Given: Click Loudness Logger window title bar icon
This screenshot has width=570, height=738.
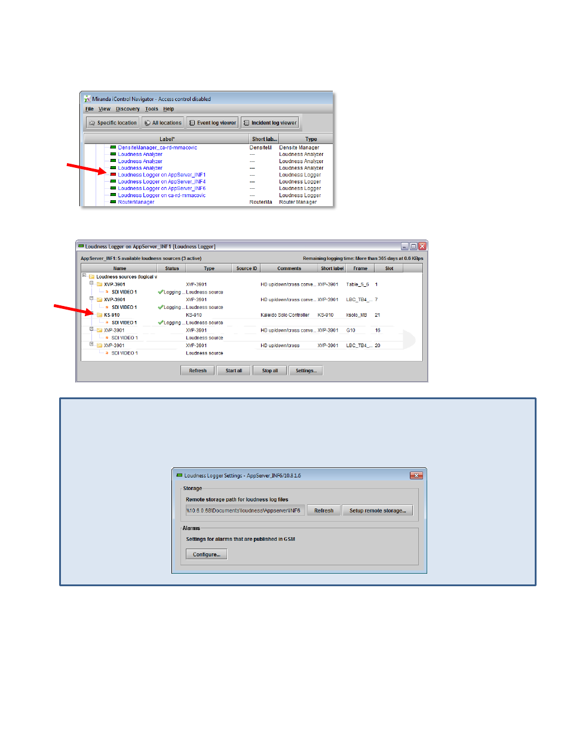Looking at the screenshot, I should pyautogui.click(x=81, y=246).
